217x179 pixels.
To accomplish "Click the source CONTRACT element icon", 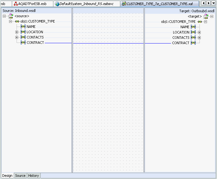I will point(23,43).
